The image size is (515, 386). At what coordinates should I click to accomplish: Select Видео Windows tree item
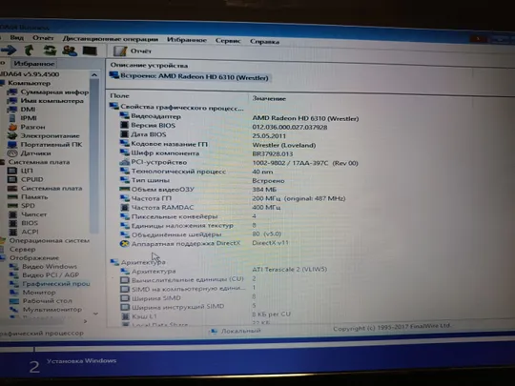[x=43, y=267]
